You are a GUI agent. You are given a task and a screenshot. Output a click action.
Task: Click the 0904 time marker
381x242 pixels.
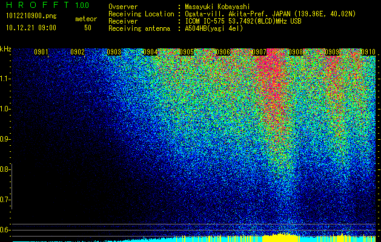150,52
